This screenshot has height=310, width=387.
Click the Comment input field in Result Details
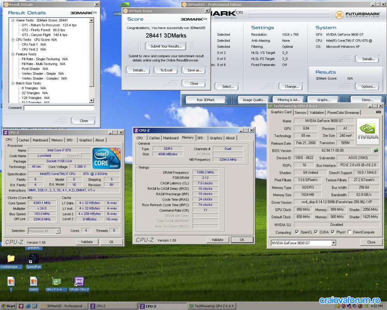point(59,108)
